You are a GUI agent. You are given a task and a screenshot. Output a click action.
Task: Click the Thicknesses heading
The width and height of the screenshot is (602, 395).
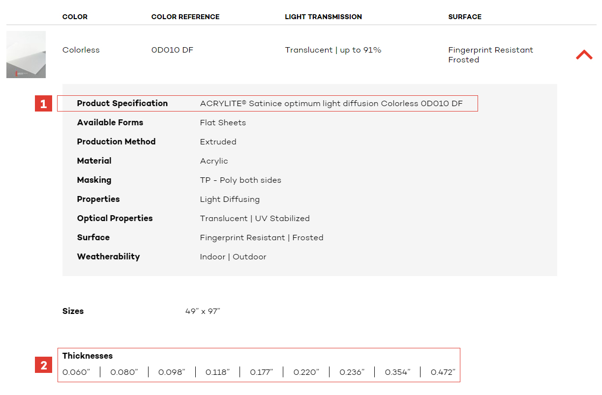pyautogui.click(x=88, y=356)
